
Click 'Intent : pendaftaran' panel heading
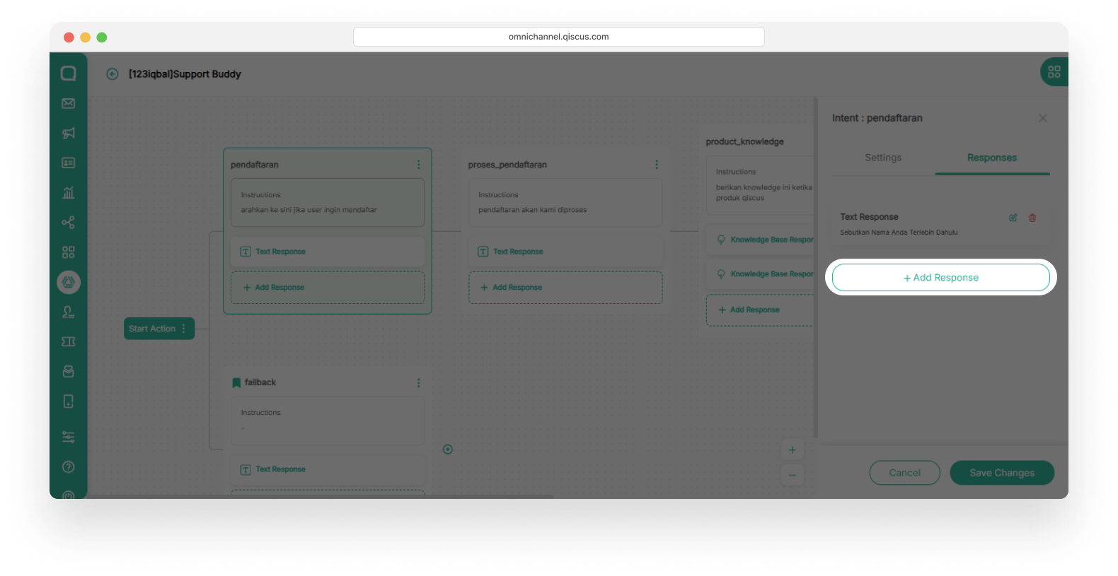pos(877,118)
